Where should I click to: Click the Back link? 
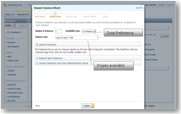tap(38, 106)
